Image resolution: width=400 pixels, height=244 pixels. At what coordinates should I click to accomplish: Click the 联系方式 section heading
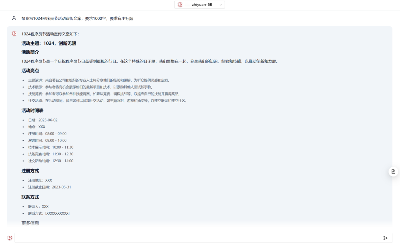tap(30, 197)
